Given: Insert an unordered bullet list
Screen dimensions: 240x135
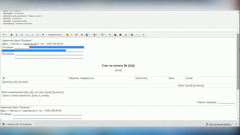Looking at the screenshot, I should [x=76, y=35].
